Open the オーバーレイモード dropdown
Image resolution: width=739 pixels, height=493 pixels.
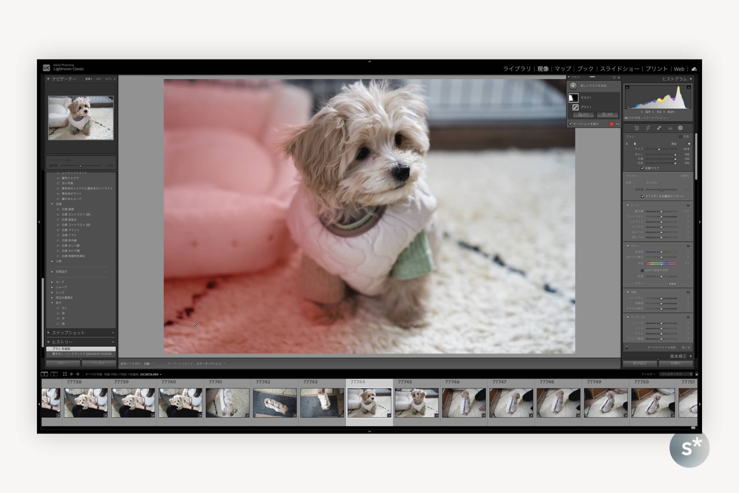click(x=210, y=364)
